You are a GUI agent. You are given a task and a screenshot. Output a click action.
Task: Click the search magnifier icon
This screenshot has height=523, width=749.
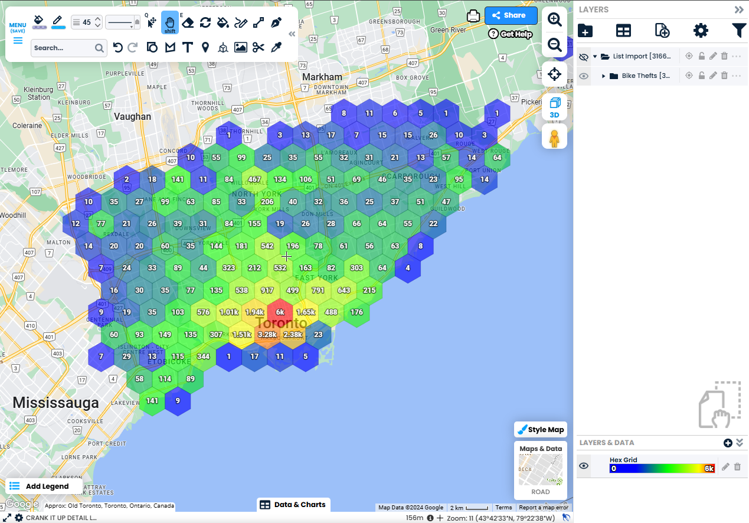coord(100,48)
